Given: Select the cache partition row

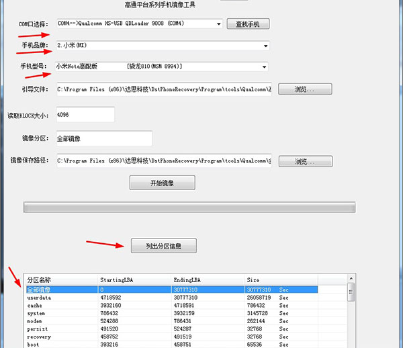Looking at the screenshot, I should (x=172, y=305).
